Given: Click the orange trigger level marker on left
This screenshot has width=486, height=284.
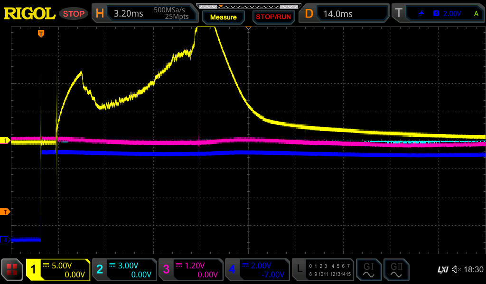Looking at the screenshot, I should point(5,212).
